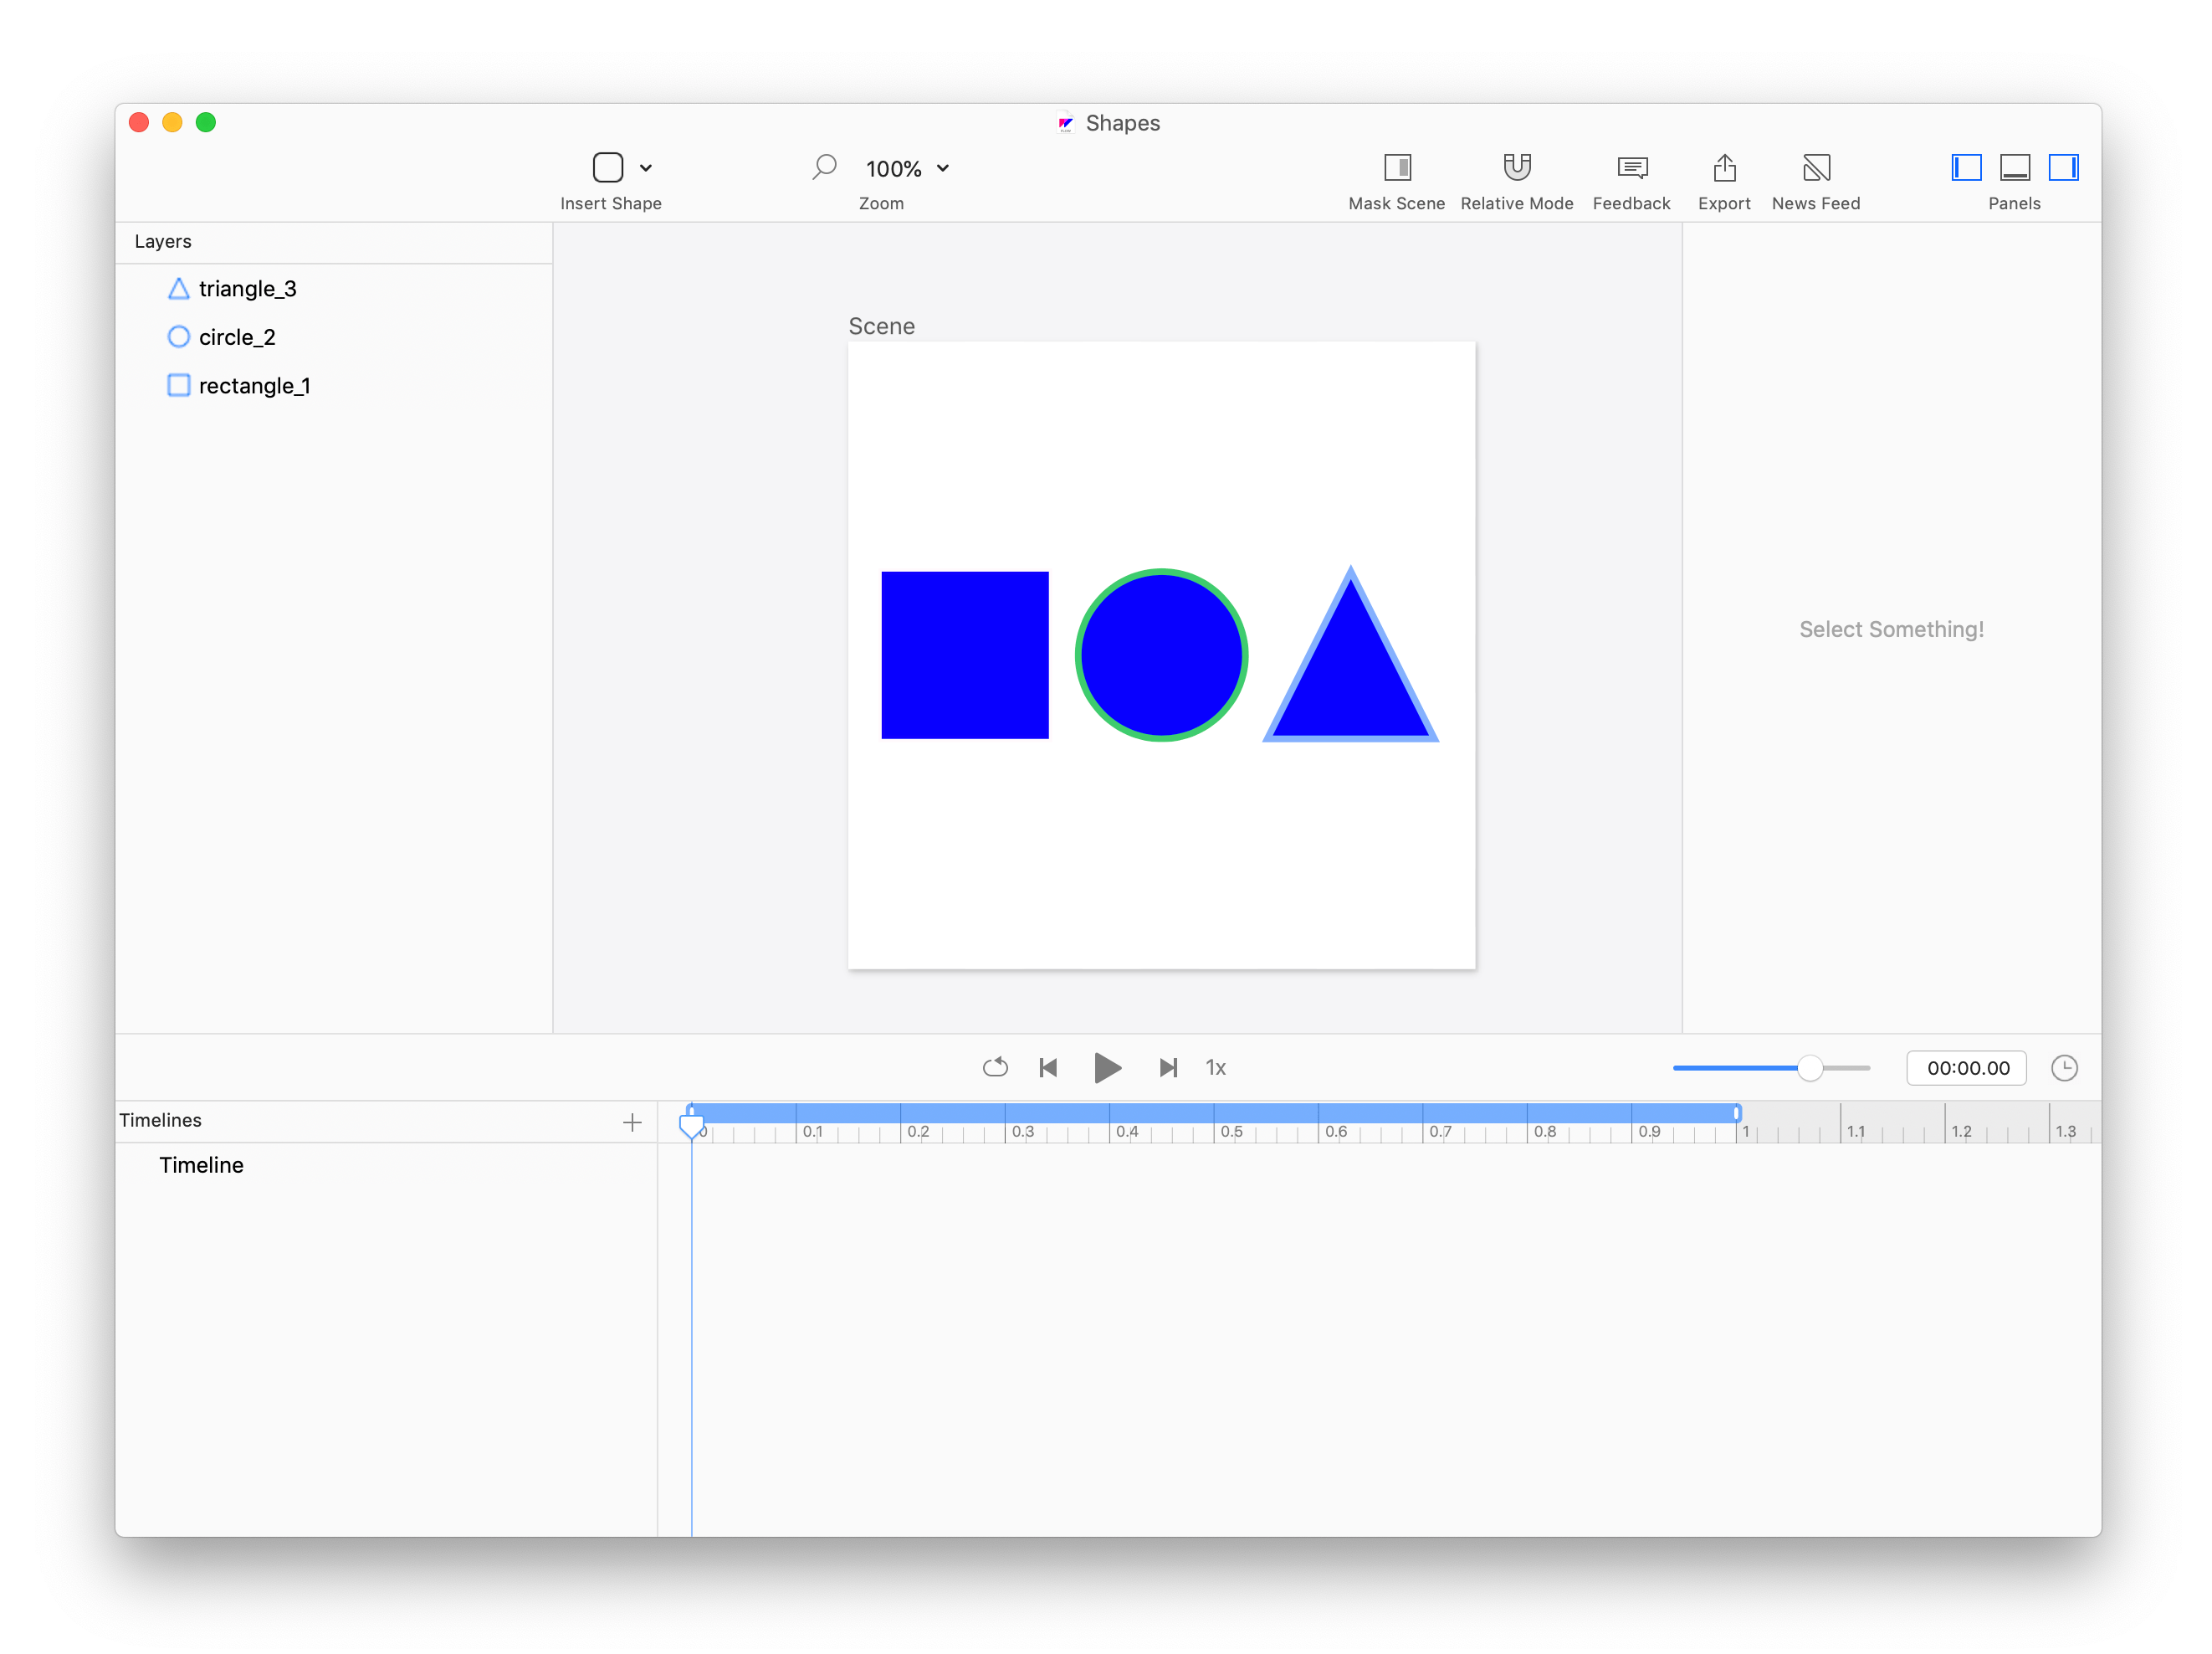Add a new timeline with plus button

click(x=632, y=1122)
